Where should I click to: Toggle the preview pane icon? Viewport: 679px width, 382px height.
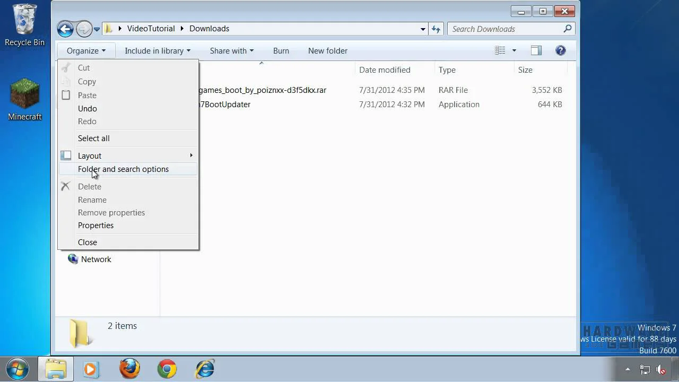click(536, 50)
